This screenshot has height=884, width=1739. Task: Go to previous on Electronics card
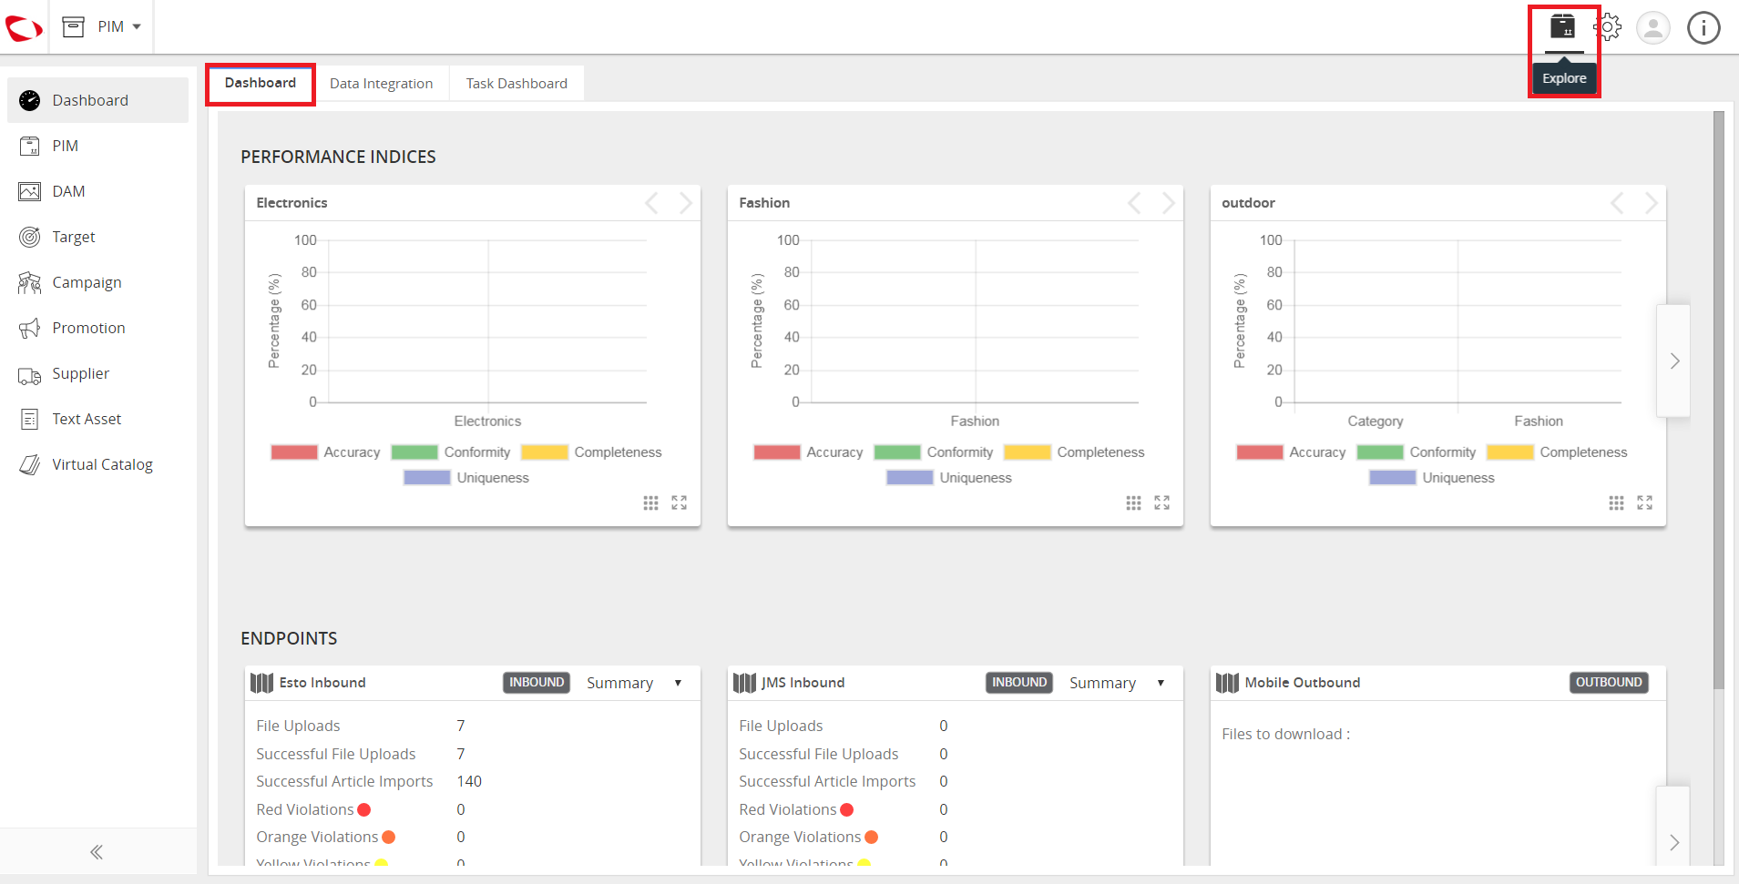pyautogui.click(x=652, y=203)
